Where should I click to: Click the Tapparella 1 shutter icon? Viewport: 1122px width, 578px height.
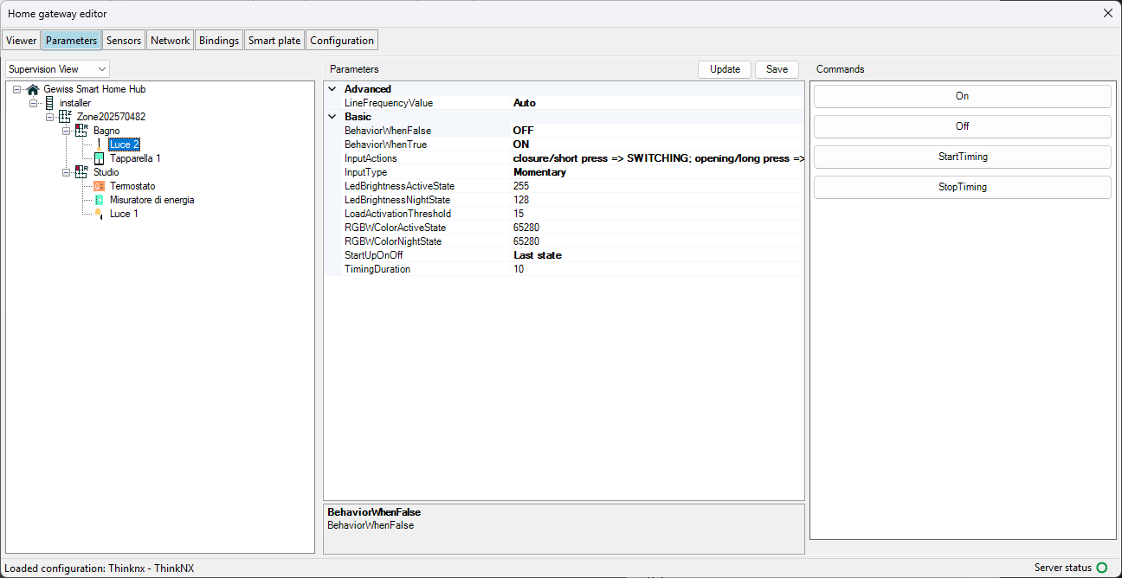99,158
